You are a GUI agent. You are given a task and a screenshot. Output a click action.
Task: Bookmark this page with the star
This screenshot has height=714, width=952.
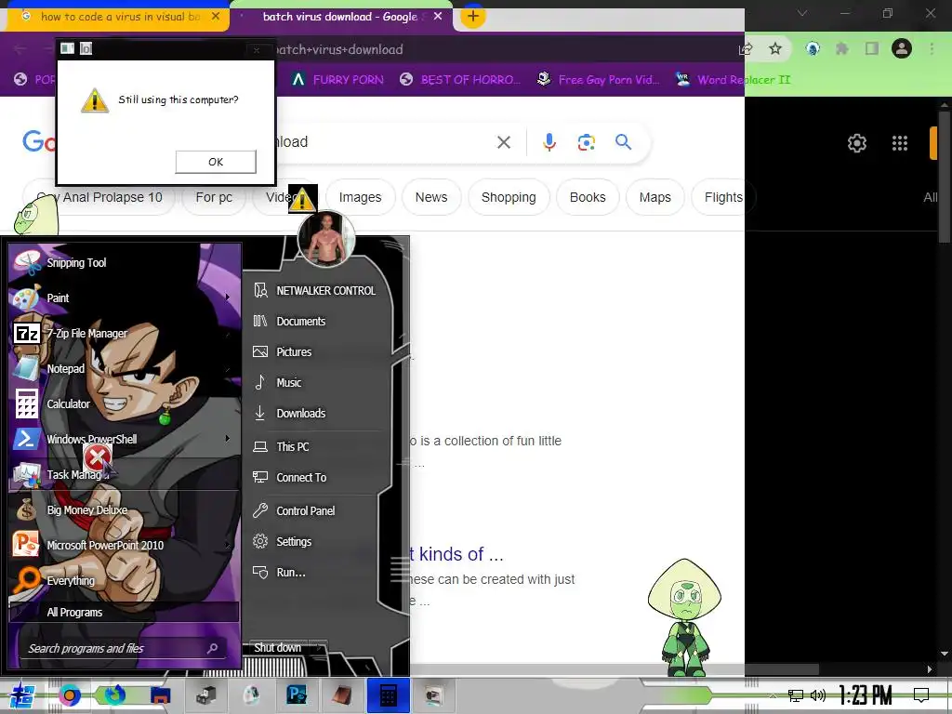tap(775, 48)
